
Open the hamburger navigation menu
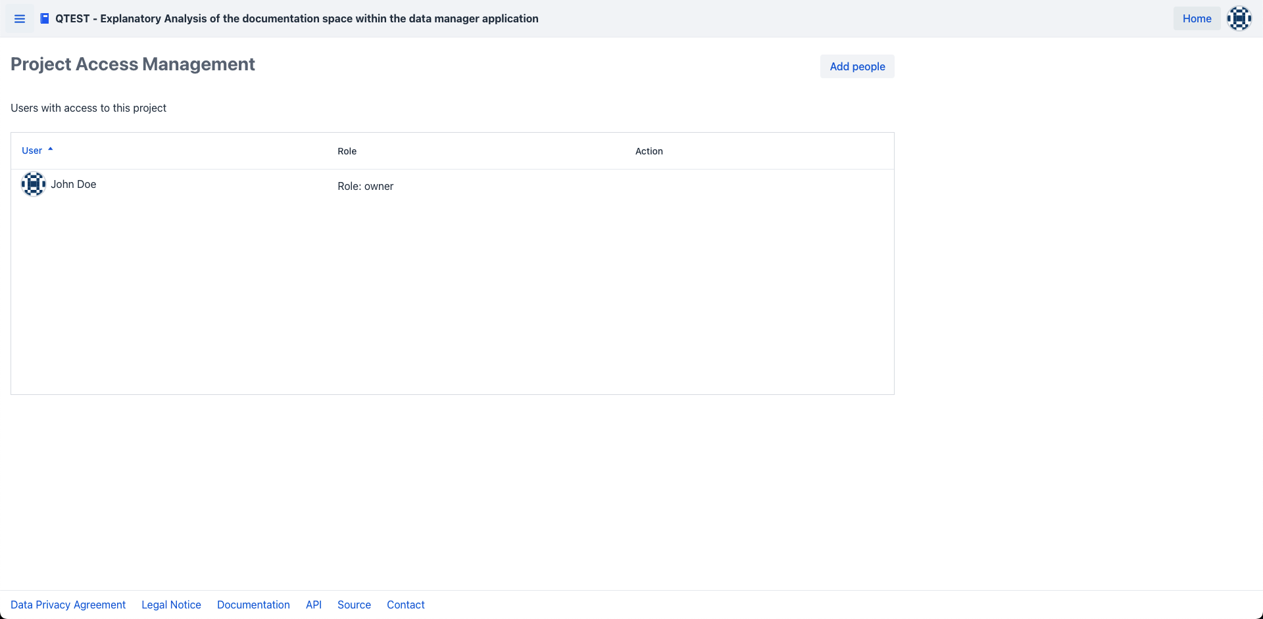click(x=20, y=18)
